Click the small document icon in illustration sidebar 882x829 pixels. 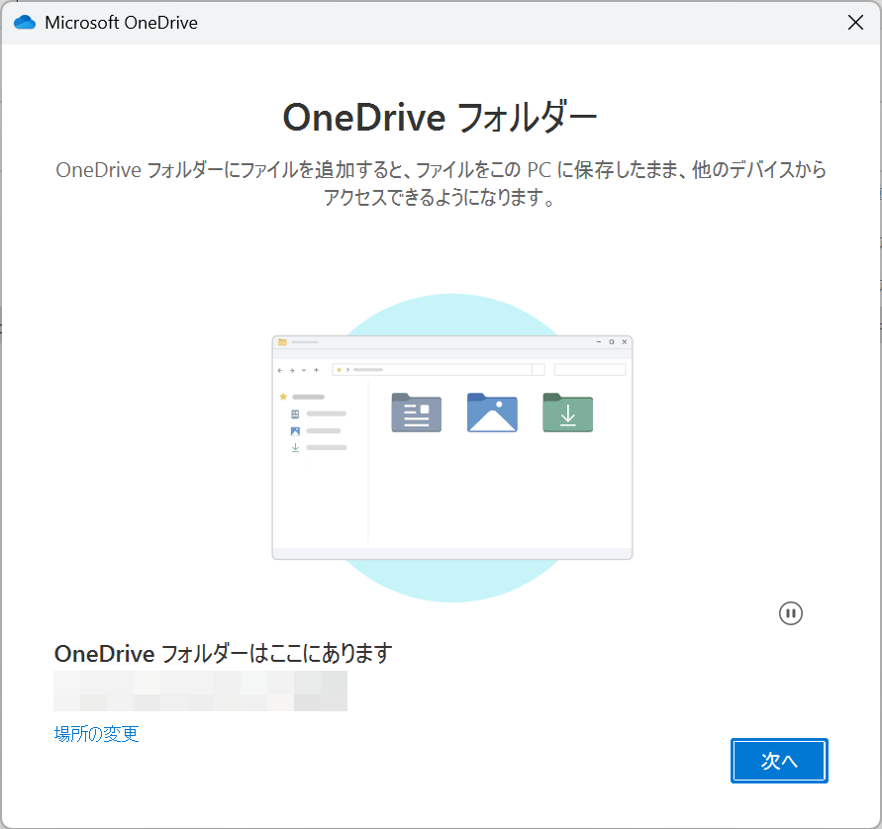(295, 414)
